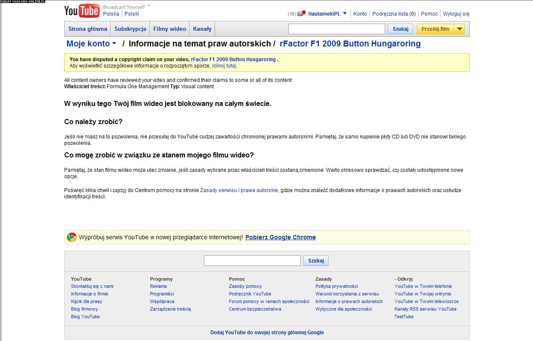
Task: Open the Kącik dla prasy link
Action: point(87,301)
